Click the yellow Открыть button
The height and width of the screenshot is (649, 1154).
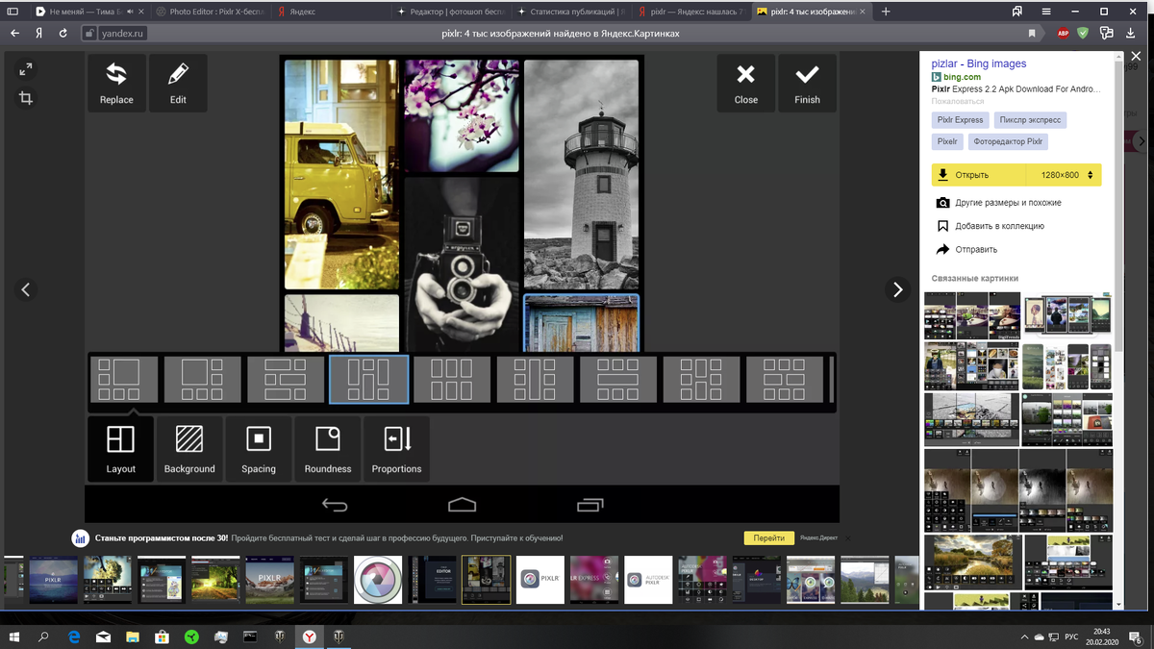pyautogui.click(x=977, y=175)
